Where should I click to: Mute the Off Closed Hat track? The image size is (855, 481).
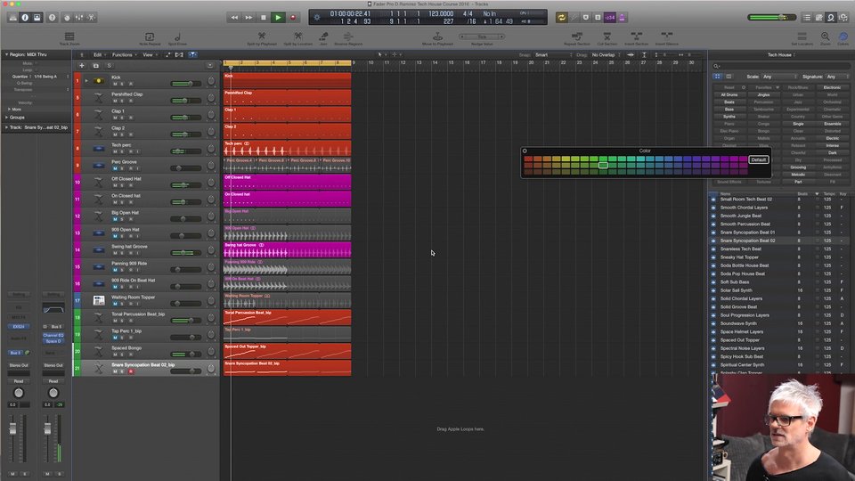(x=115, y=185)
